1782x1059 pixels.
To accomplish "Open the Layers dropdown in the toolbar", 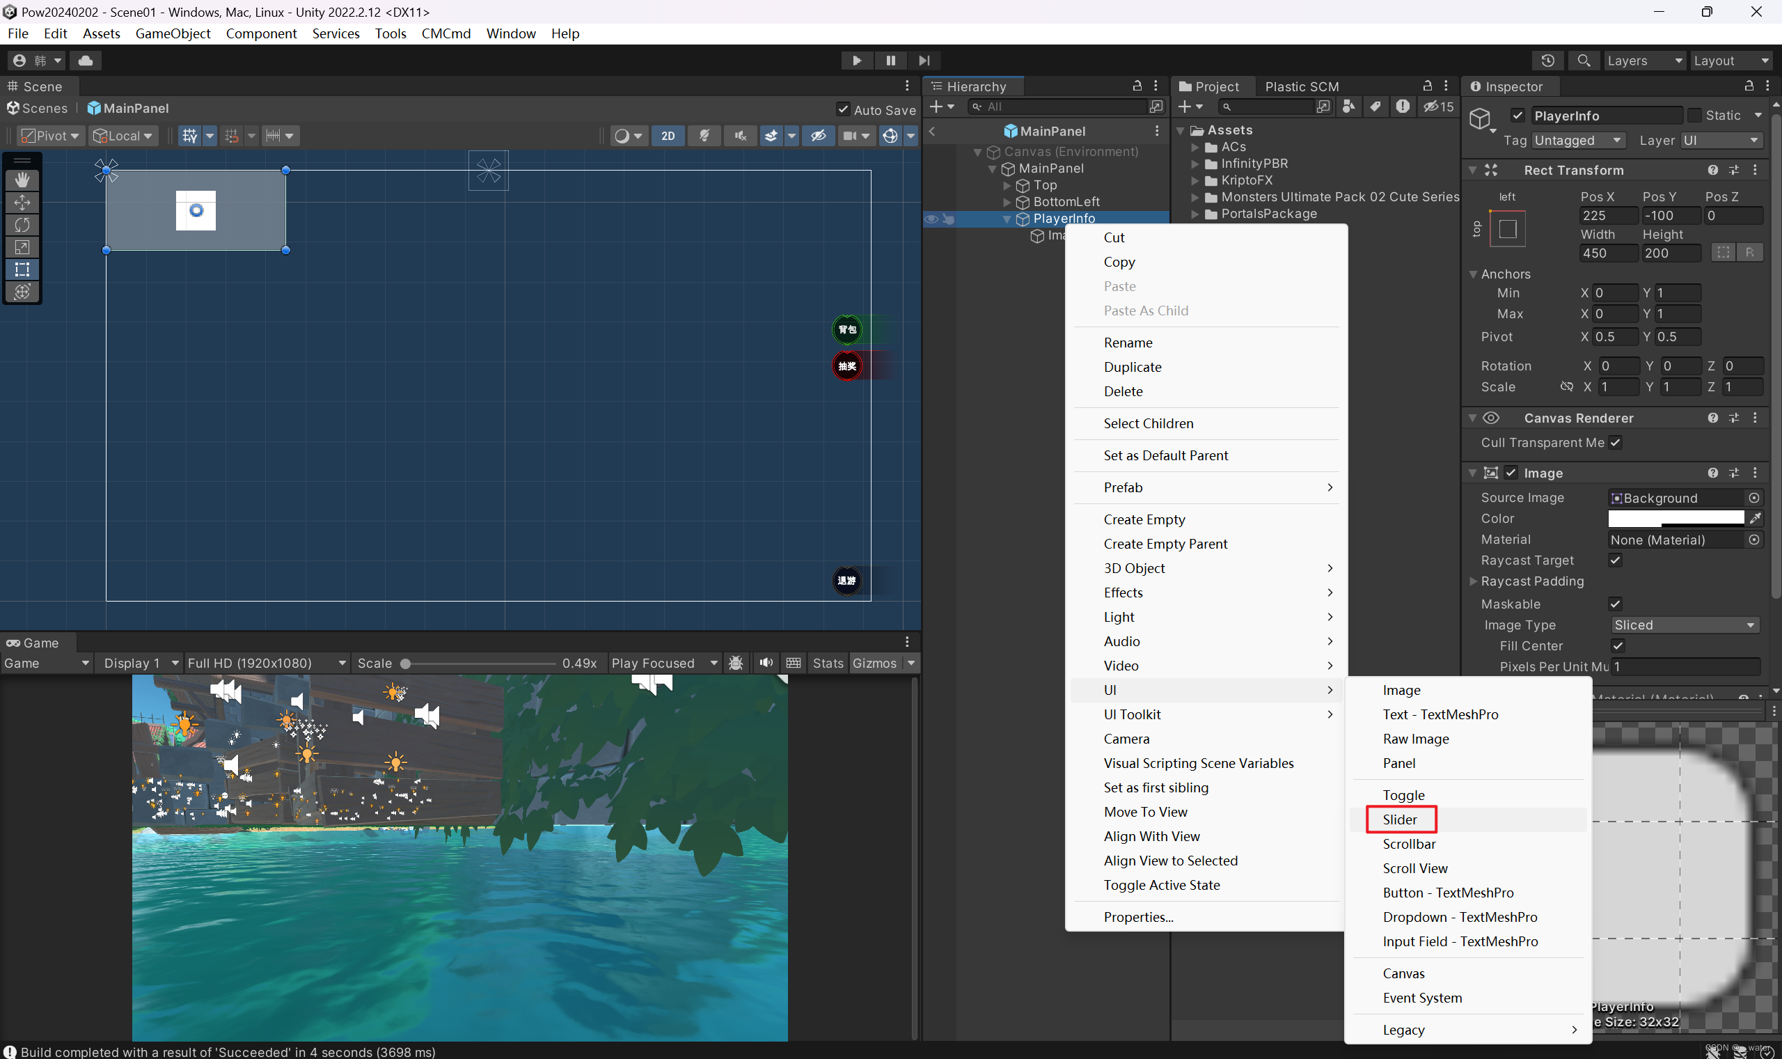I will [x=1644, y=61].
